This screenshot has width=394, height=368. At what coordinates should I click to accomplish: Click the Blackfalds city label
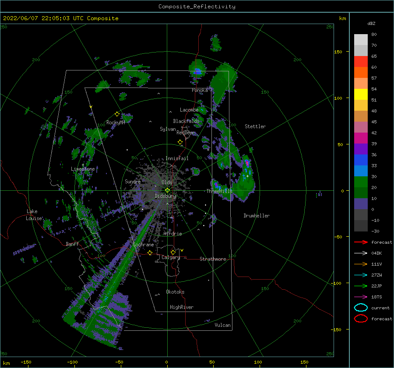[186, 121]
